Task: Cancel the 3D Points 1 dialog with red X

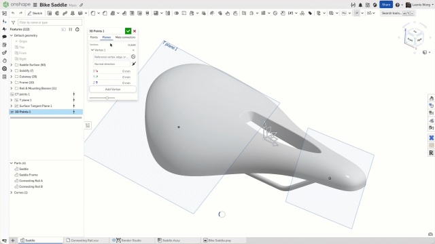Action: tap(135, 31)
